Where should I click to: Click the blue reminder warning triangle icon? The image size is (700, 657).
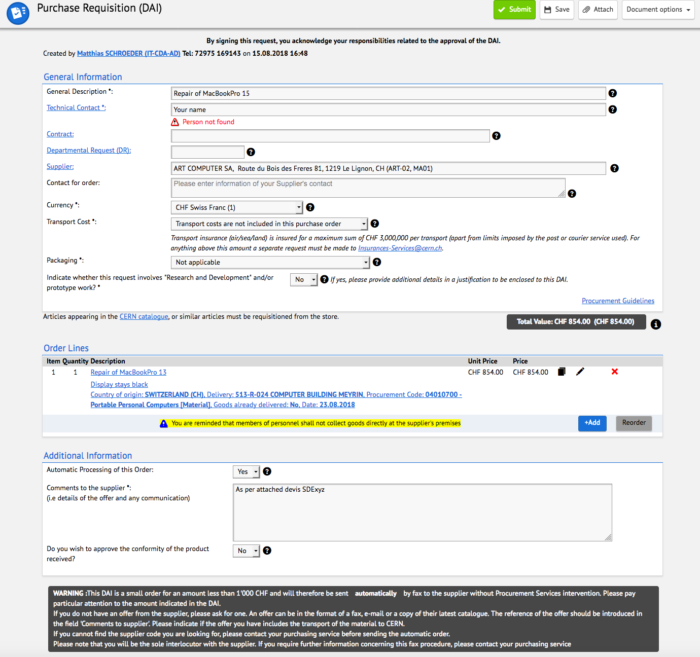164,424
